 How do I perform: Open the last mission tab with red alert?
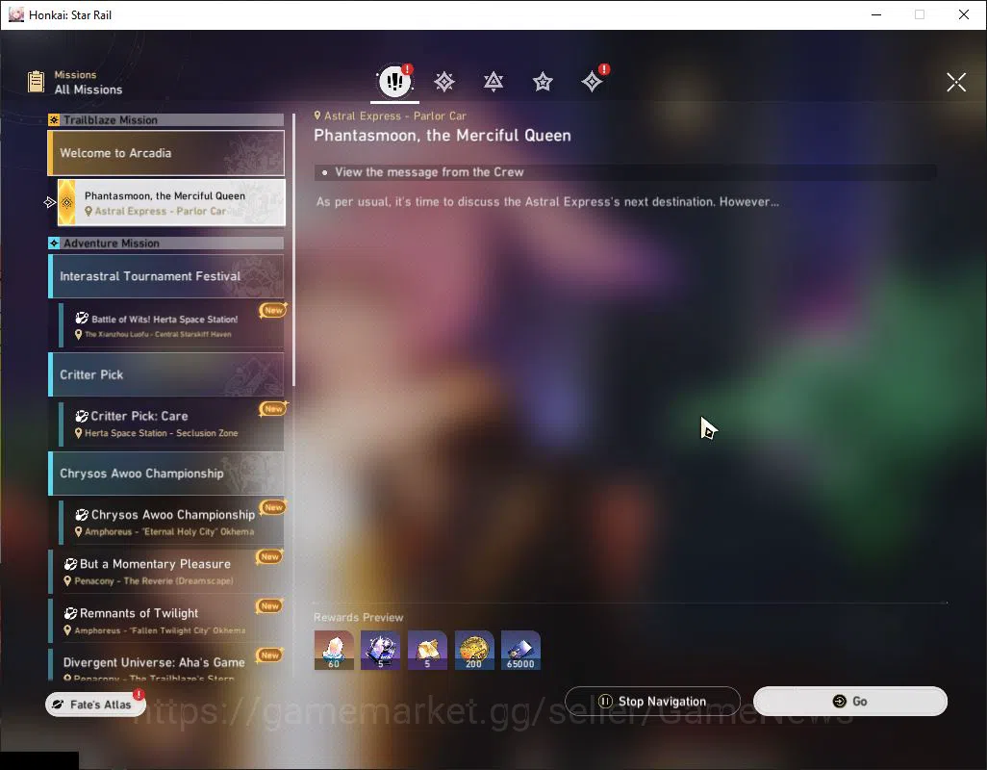point(592,81)
